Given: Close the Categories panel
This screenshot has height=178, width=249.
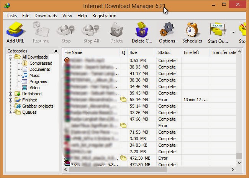Looking at the screenshot, I should (x=56, y=51).
